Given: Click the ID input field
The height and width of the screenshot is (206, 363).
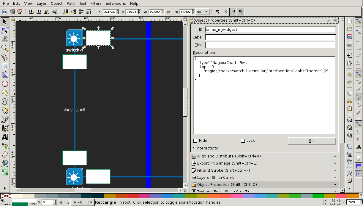Looking at the screenshot, I should 270,30.
